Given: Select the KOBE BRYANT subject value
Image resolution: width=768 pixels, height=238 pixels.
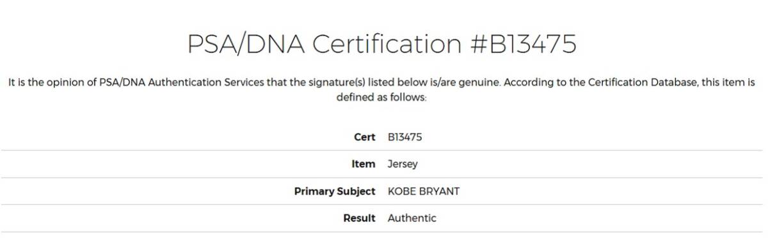Looking at the screenshot, I should (x=424, y=191).
